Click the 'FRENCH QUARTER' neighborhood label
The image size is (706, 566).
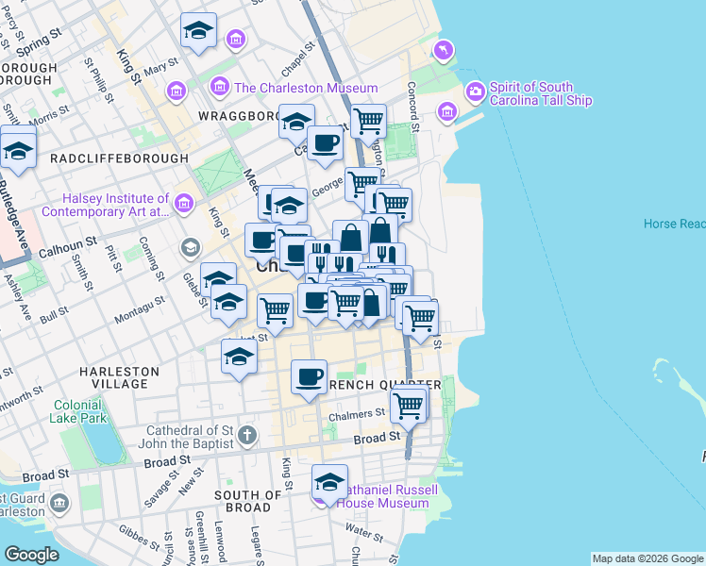coord(385,385)
